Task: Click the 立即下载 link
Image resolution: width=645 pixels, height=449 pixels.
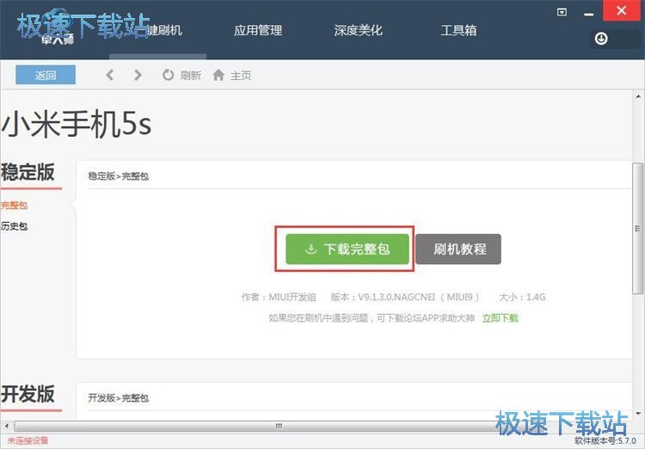Action: [x=501, y=317]
